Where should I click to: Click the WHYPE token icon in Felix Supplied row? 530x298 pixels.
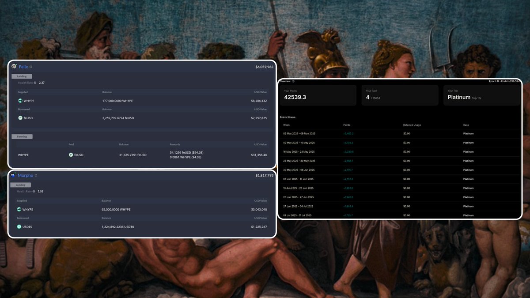20,101
